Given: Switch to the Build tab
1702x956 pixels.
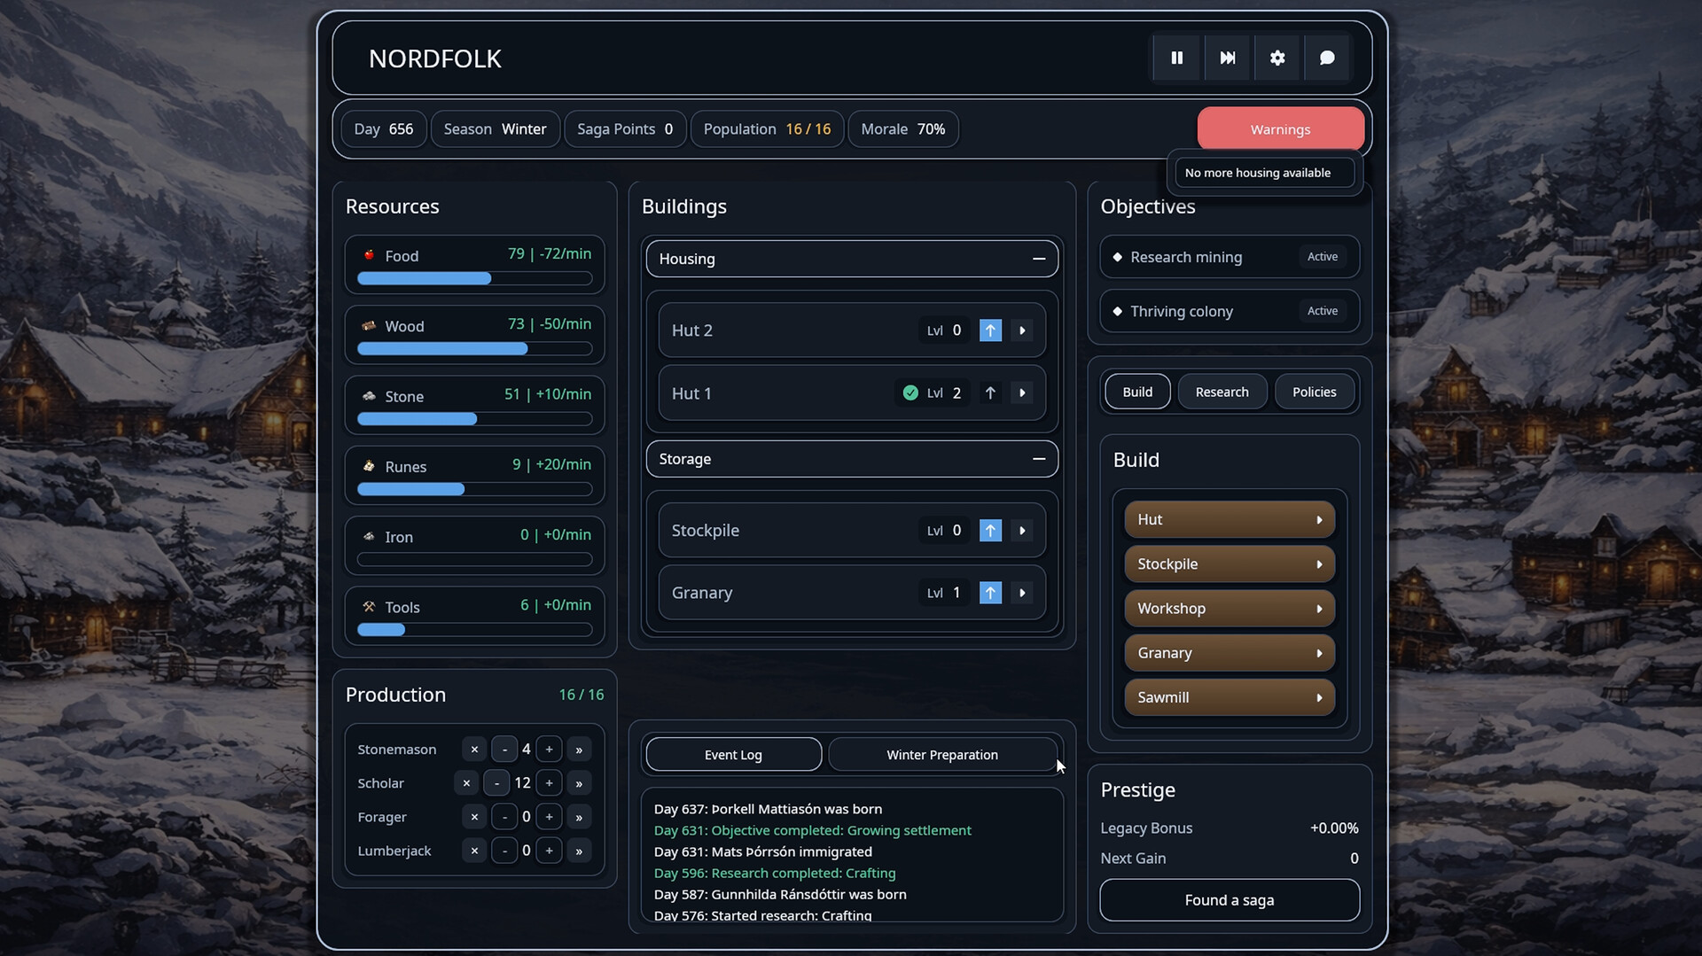Looking at the screenshot, I should pyautogui.click(x=1137, y=392).
